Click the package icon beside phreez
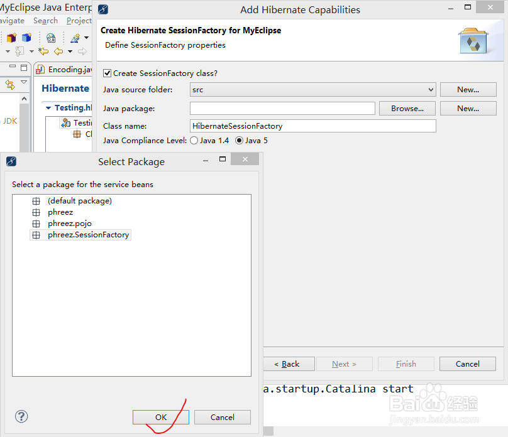The image size is (508, 437). 36,212
